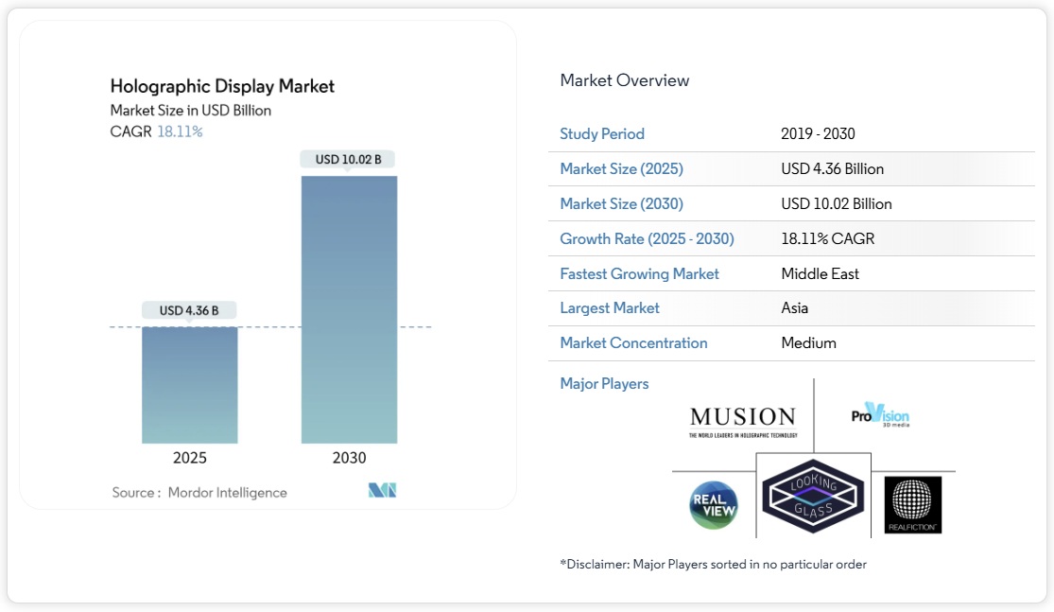Click the Market Concentration label

[633, 343]
